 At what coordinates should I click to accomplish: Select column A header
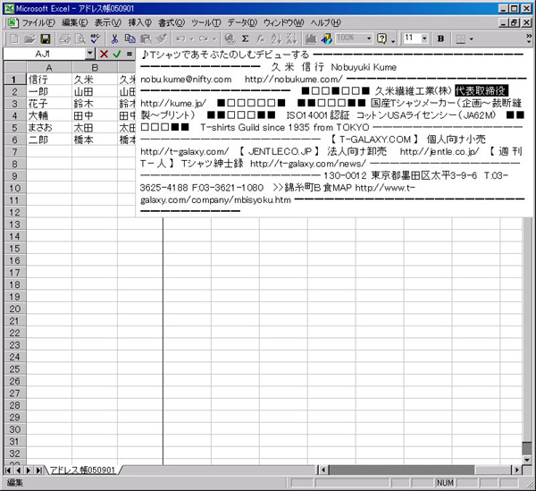tap(49, 67)
